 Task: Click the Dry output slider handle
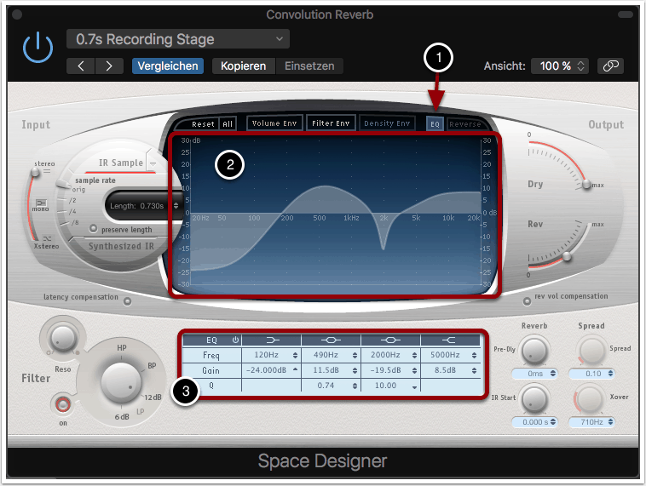pos(586,185)
